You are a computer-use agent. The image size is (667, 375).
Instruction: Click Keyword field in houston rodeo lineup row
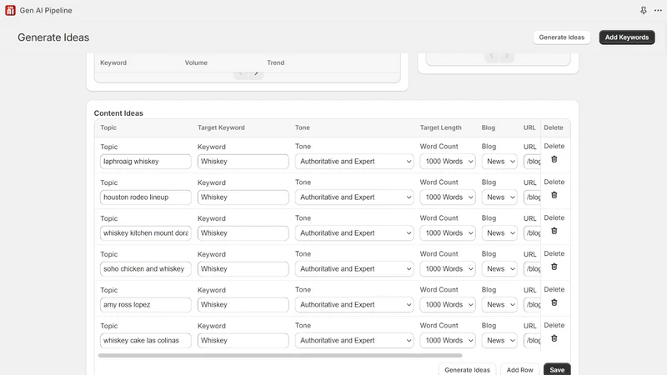coord(243,197)
